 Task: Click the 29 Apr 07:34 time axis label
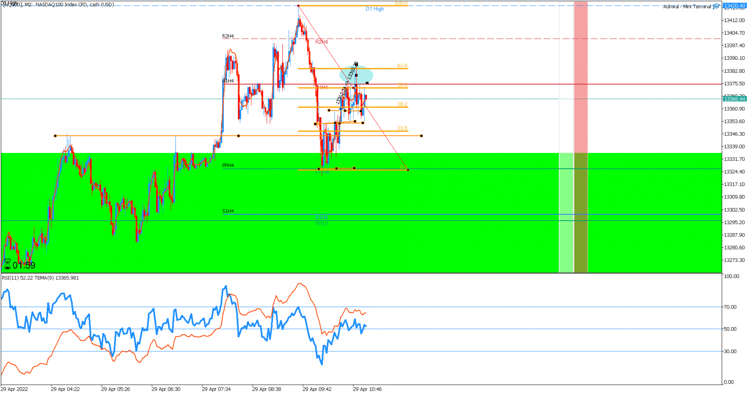tap(216, 389)
